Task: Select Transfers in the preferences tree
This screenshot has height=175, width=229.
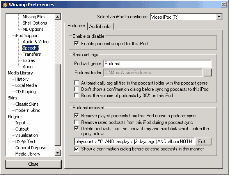Action: 32,54
